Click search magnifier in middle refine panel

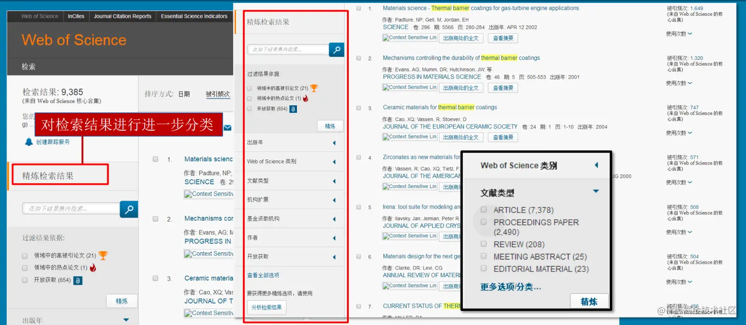click(x=336, y=50)
